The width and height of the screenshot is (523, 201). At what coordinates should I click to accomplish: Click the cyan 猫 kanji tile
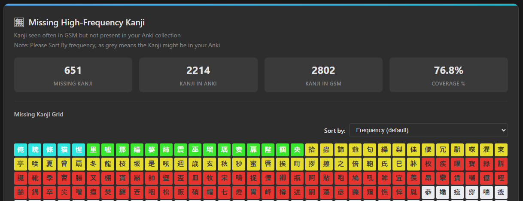click(x=64, y=150)
